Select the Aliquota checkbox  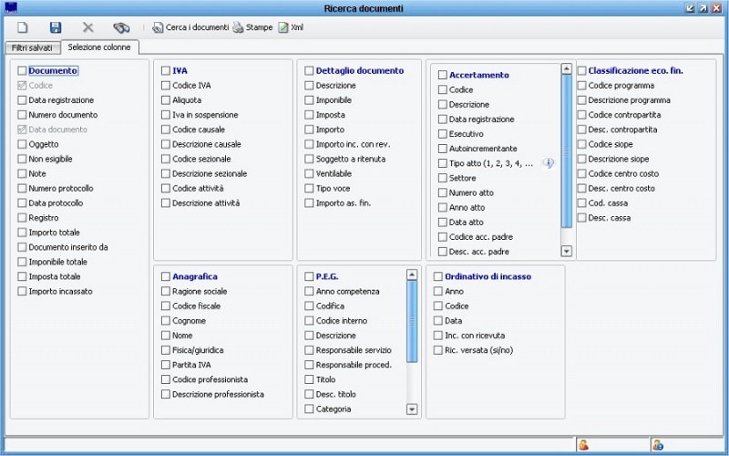click(x=166, y=100)
